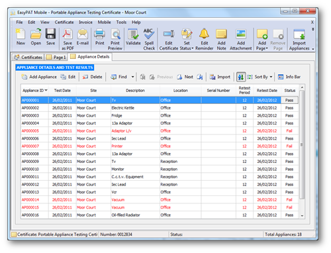Open Set Status dropdown
This screenshot has width=331, height=253.
point(187,39)
